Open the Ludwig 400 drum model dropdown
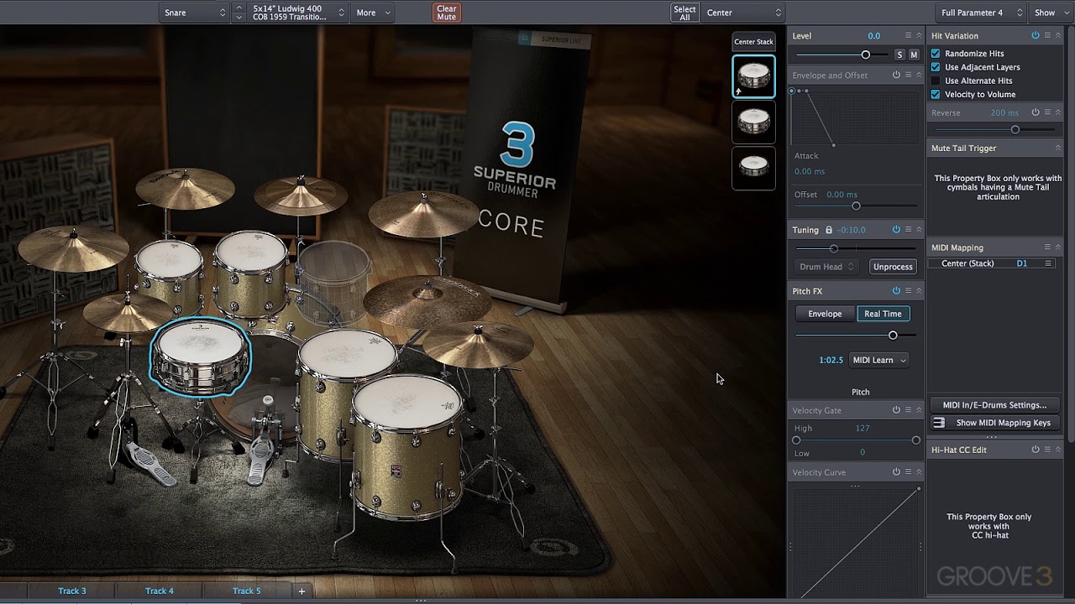 (297, 13)
